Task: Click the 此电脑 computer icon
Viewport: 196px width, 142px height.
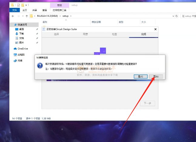Action: pyautogui.click(x=15, y=55)
